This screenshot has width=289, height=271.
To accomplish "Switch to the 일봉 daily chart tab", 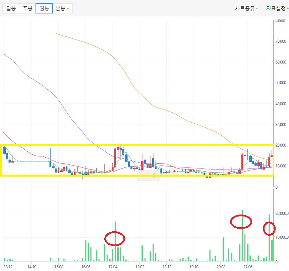I will [x=11, y=8].
